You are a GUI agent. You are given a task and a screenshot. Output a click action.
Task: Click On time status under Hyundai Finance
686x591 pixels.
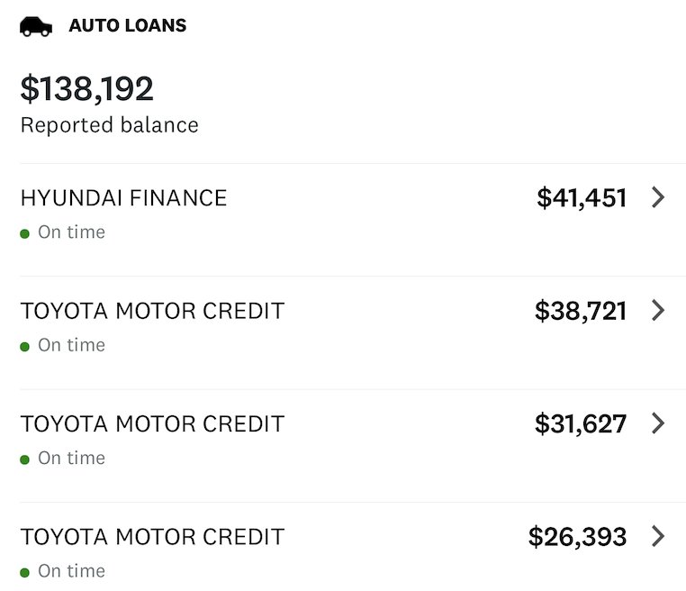(x=72, y=232)
